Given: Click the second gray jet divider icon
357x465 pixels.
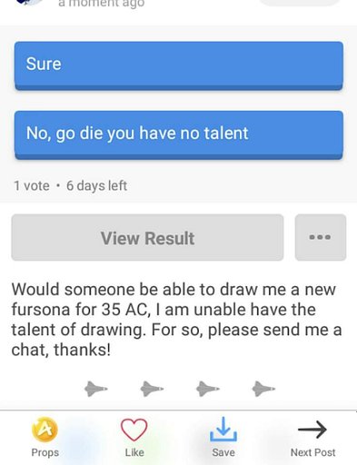Looking at the screenshot, I should (152, 389).
